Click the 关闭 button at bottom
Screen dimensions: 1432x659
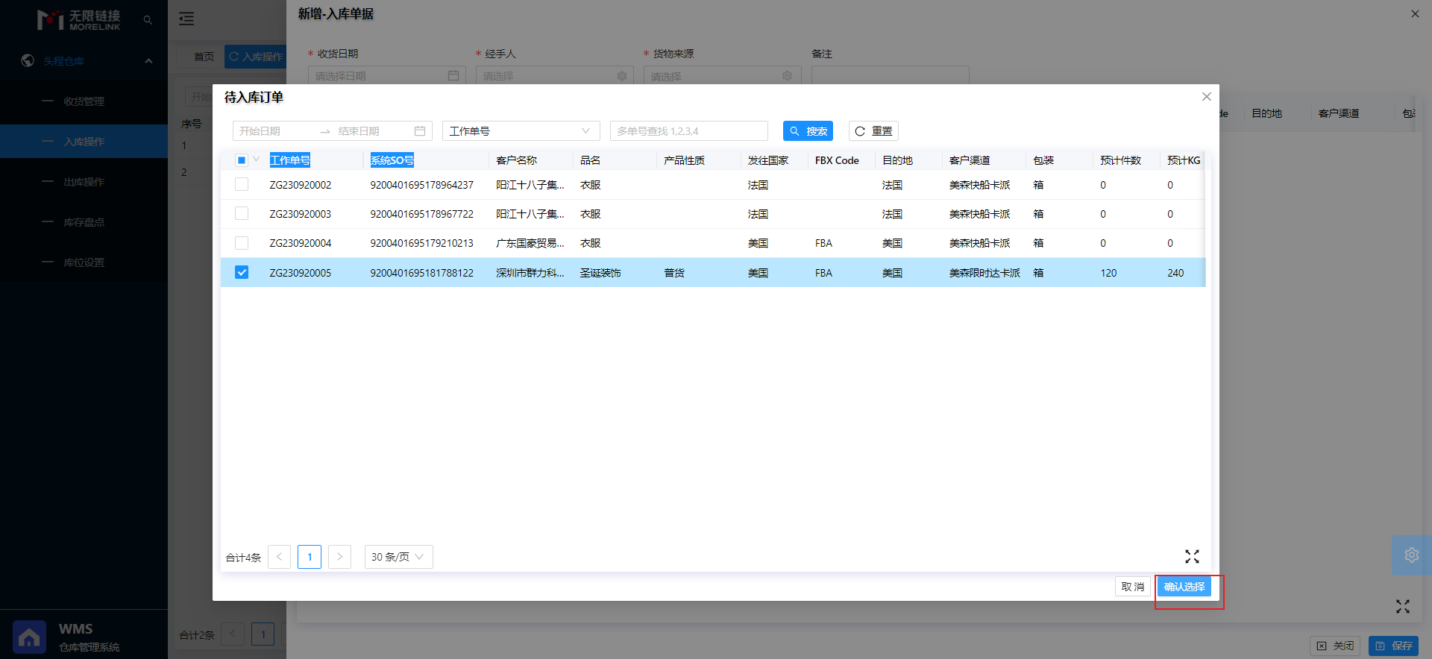click(x=1335, y=646)
